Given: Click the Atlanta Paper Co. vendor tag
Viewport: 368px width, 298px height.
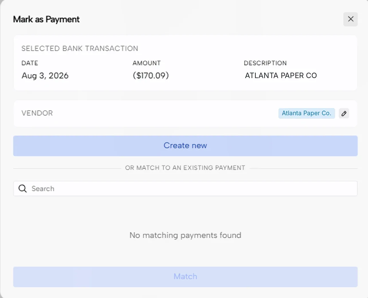Looking at the screenshot, I should pos(306,113).
